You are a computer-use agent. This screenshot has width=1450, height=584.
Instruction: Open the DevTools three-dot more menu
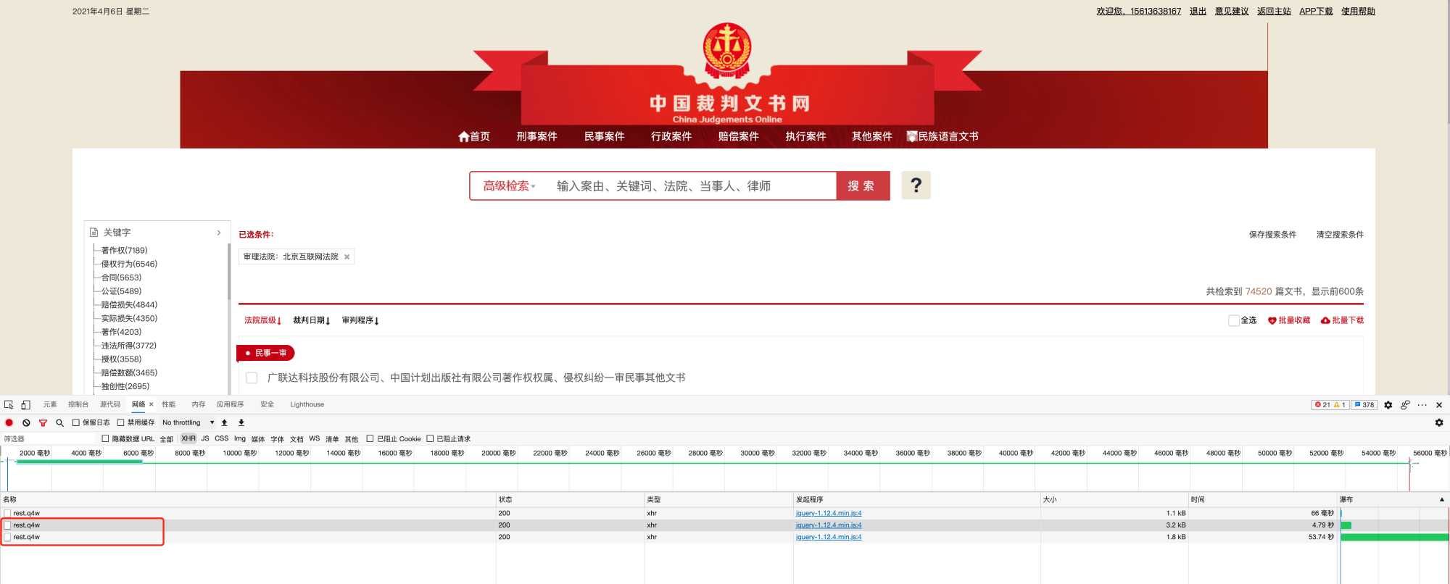pyautogui.click(x=1422, y=405)
